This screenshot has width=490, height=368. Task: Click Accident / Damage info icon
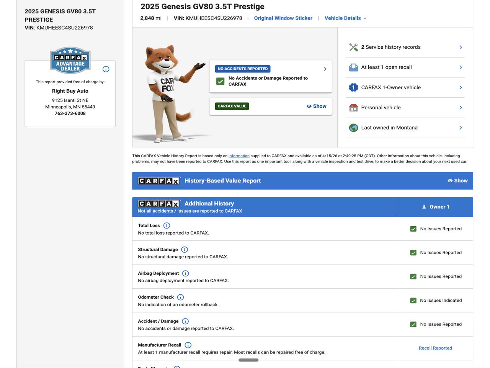185,321
